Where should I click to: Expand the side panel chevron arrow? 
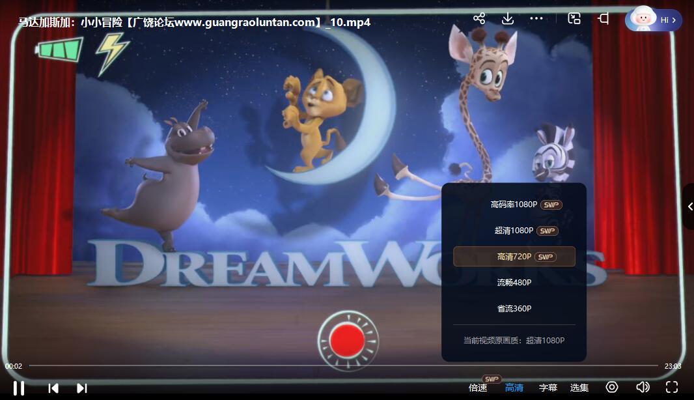click(x=689, y=206)
